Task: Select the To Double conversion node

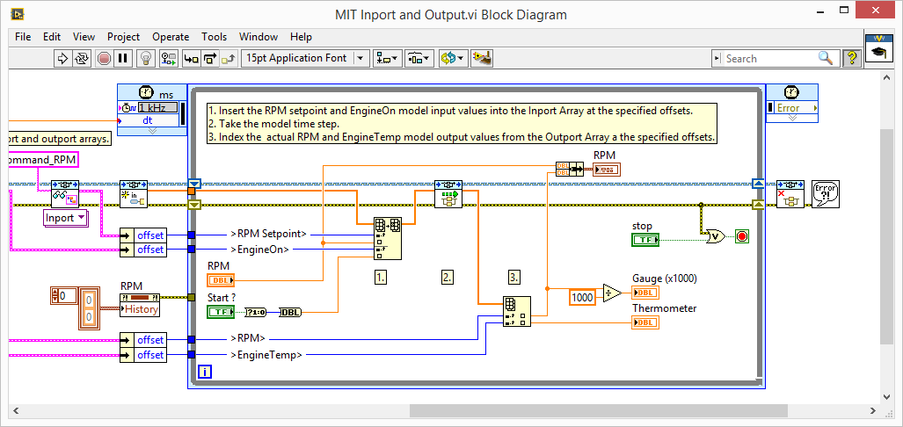Action: point(291,312)
